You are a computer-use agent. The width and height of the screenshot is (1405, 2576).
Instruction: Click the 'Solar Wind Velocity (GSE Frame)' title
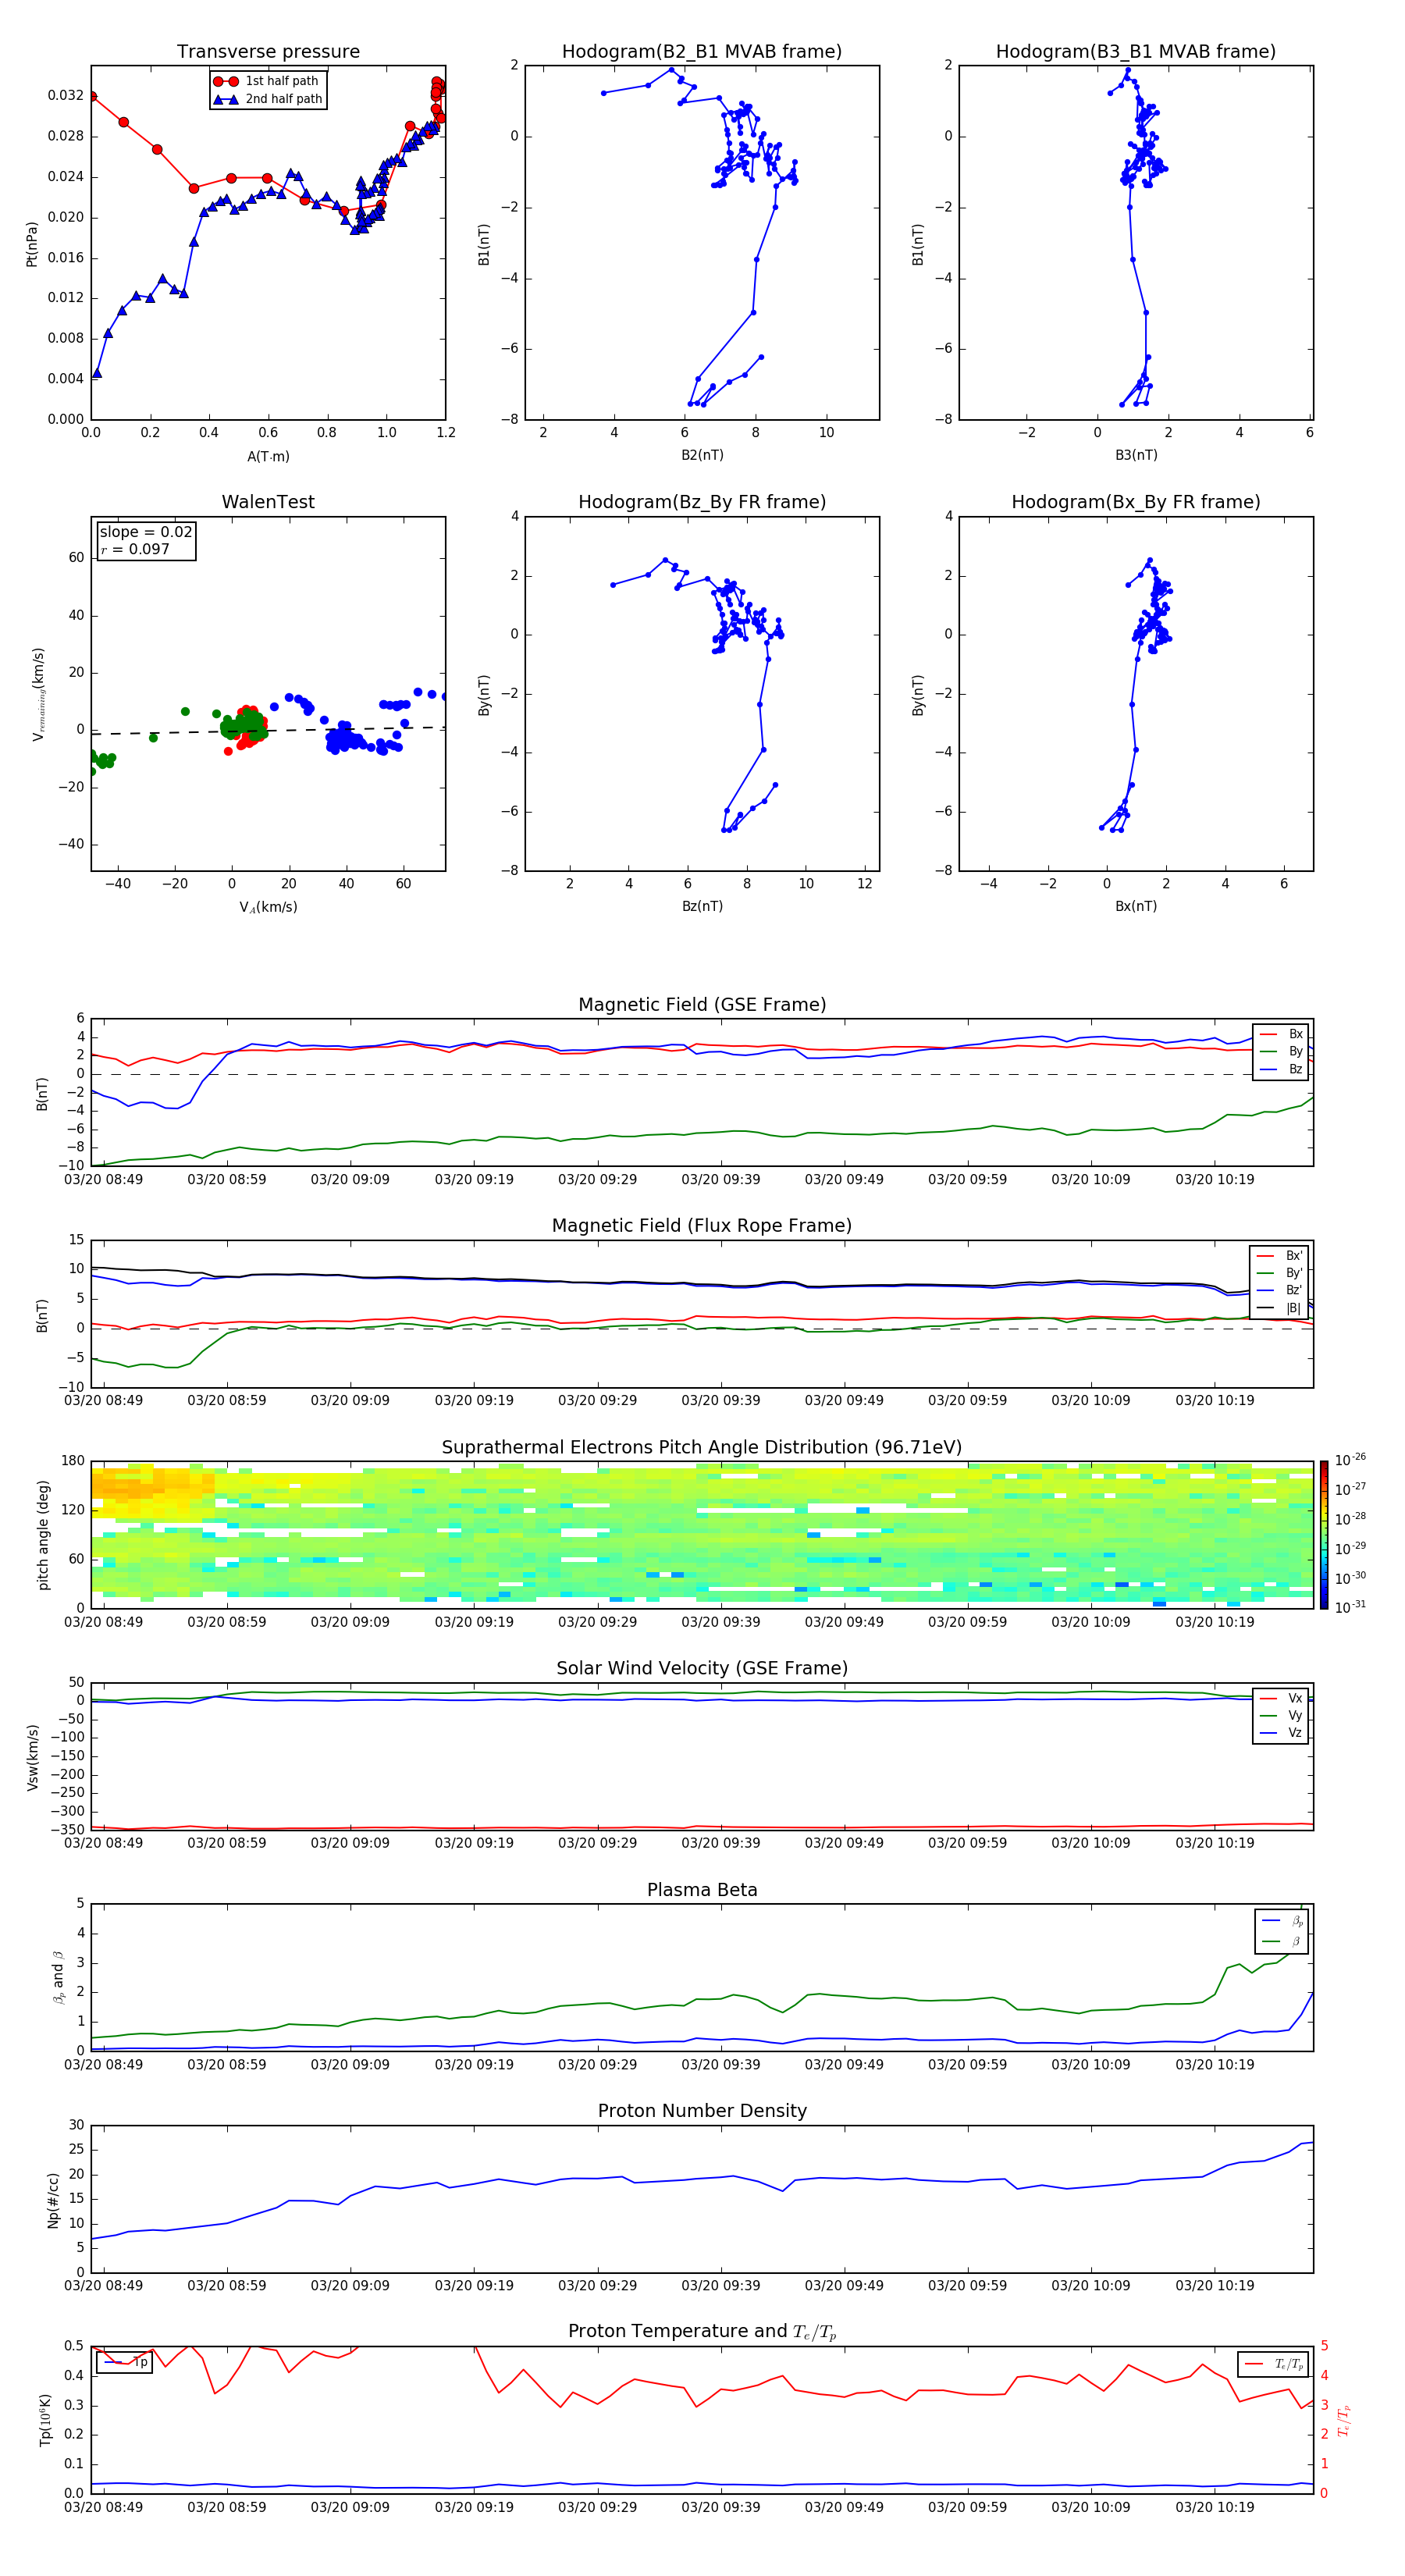[x=702, y=1669]
